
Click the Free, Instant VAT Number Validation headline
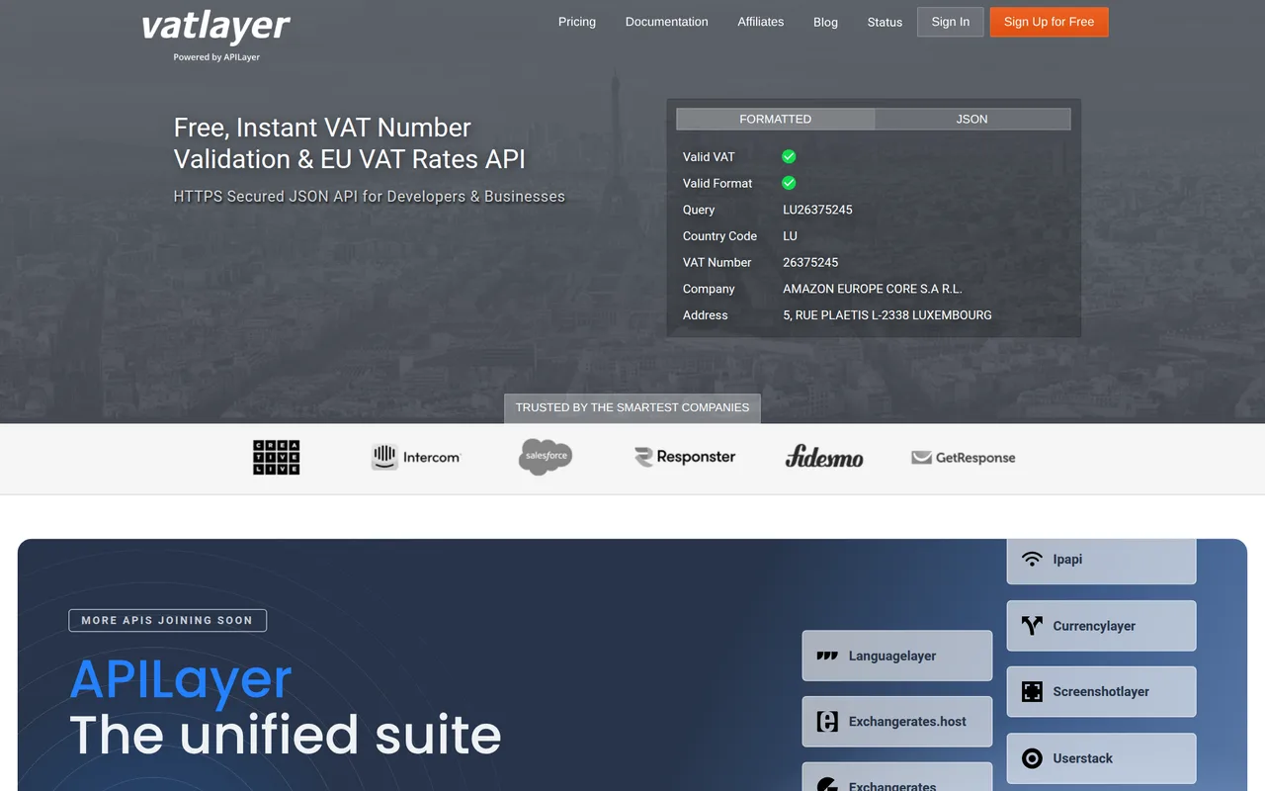pyautogui.click(x=350, y=143)
